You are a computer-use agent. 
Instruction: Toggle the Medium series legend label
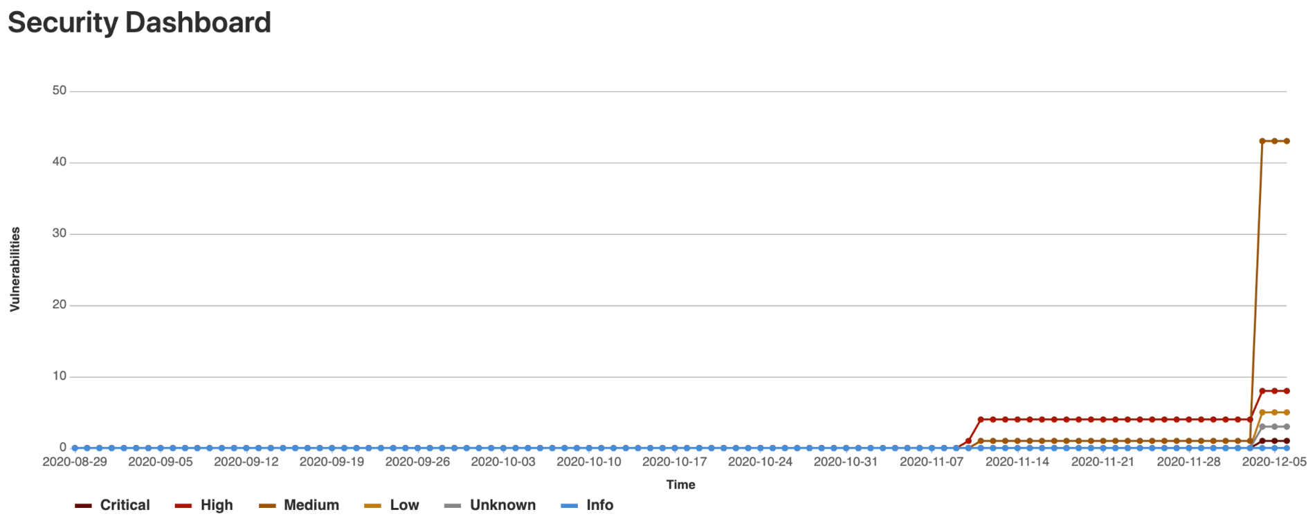(311, 505)
